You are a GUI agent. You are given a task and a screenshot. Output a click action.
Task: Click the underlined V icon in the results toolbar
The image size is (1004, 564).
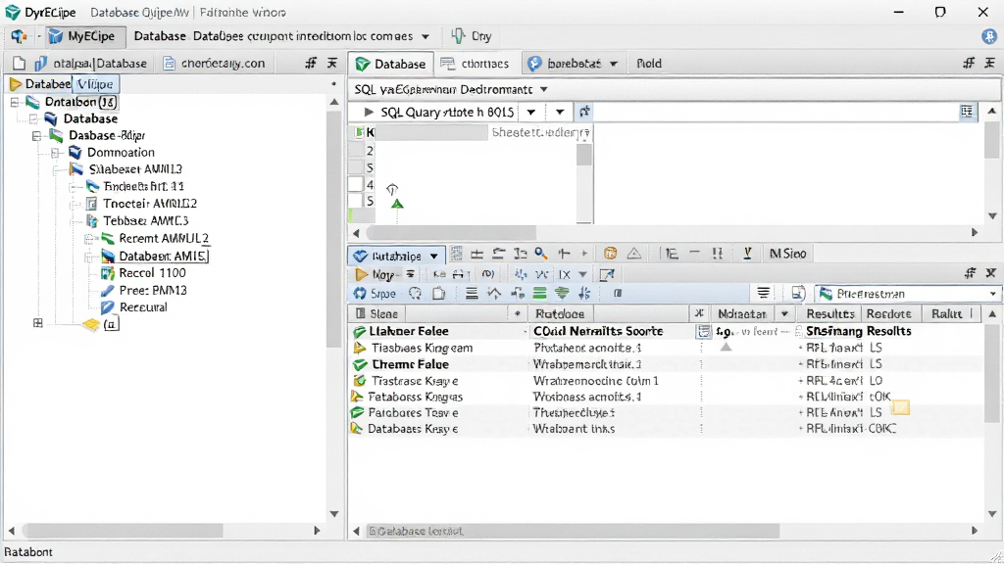tap(746, 254)
